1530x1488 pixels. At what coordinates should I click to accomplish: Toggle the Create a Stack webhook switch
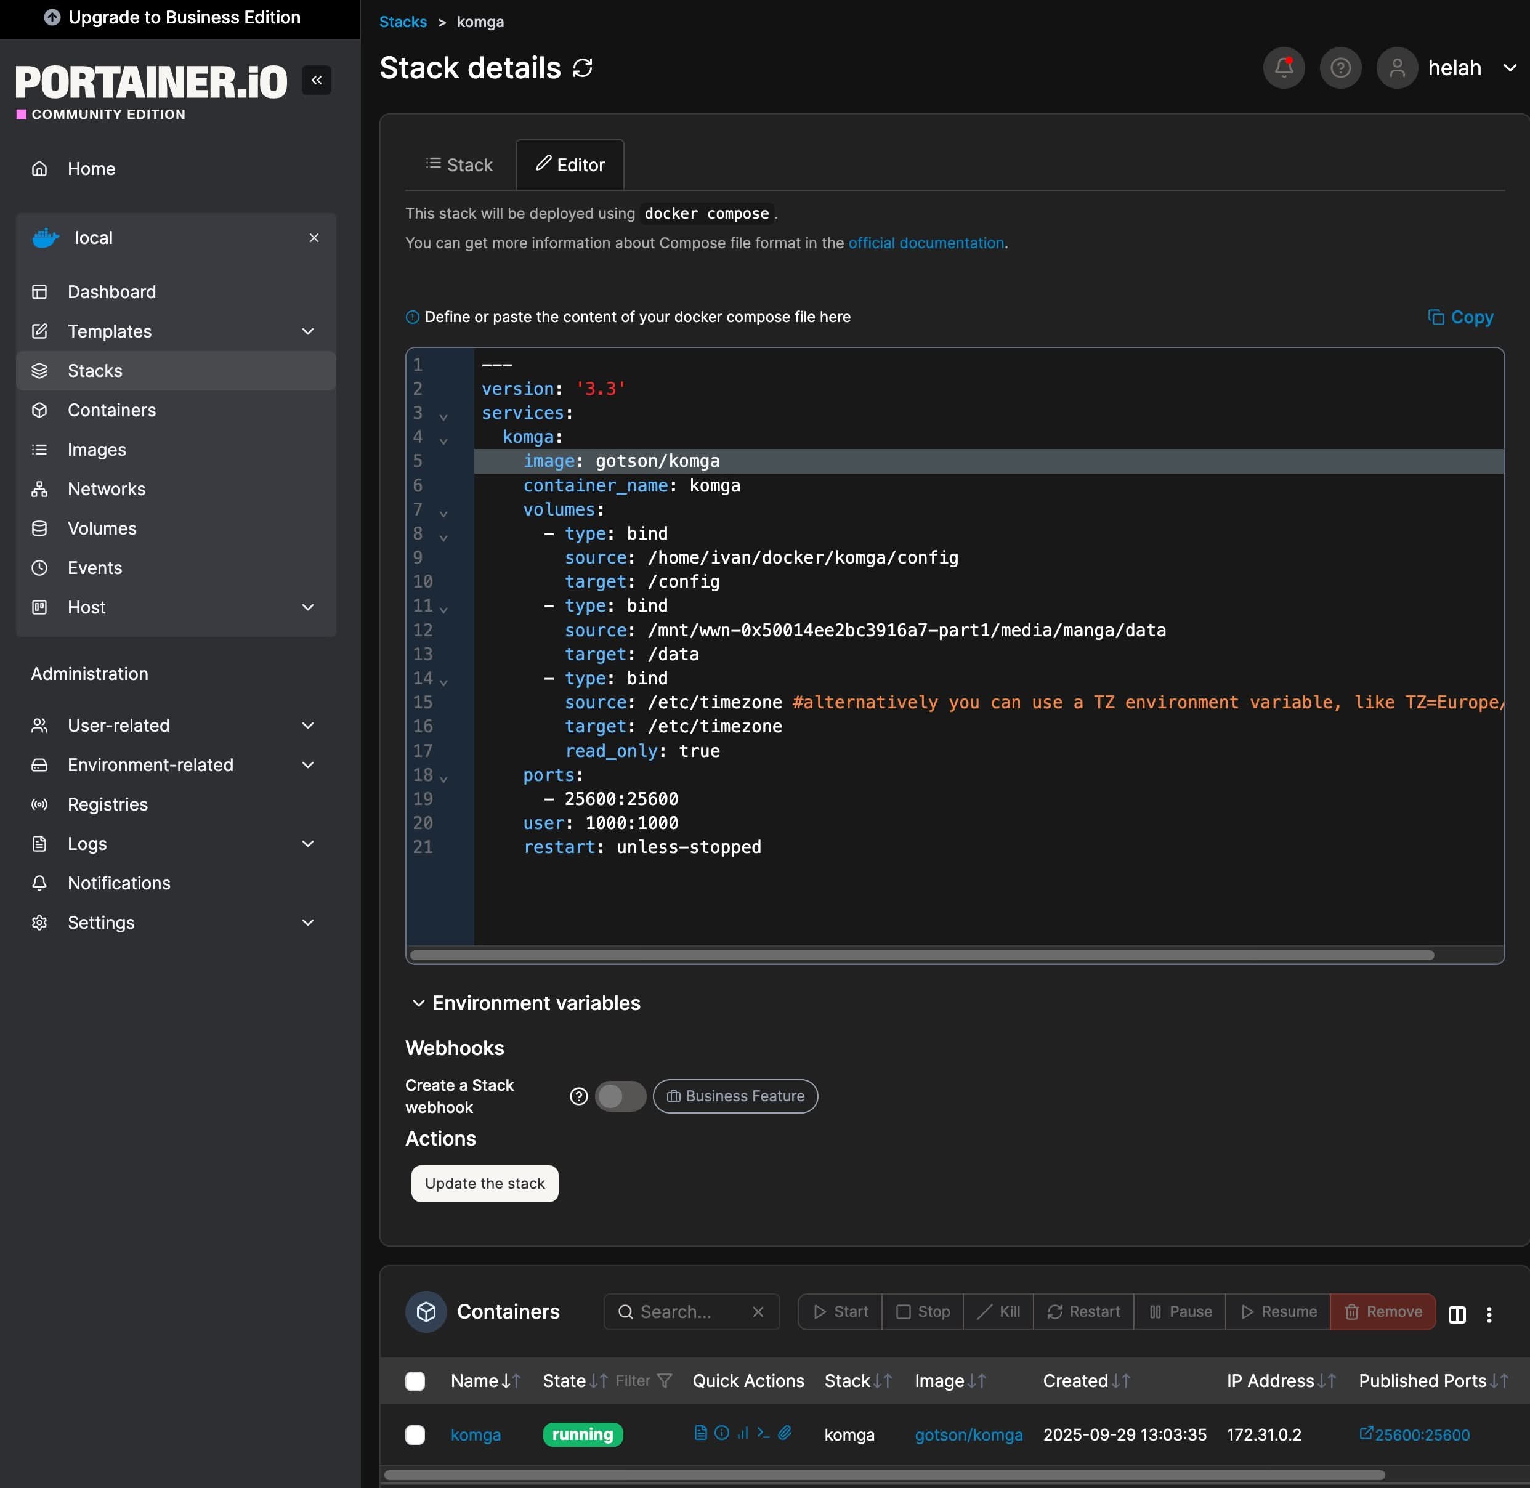620,1096
